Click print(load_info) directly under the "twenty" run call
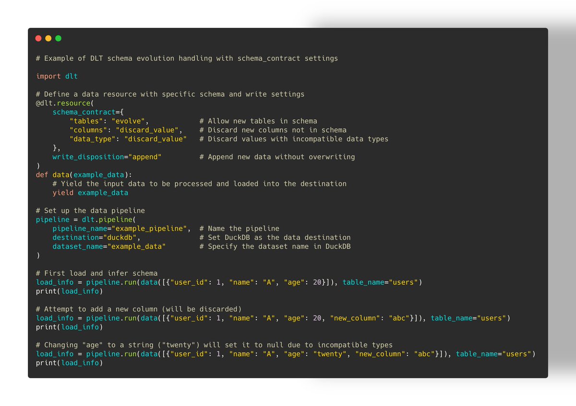 (70, 363)
